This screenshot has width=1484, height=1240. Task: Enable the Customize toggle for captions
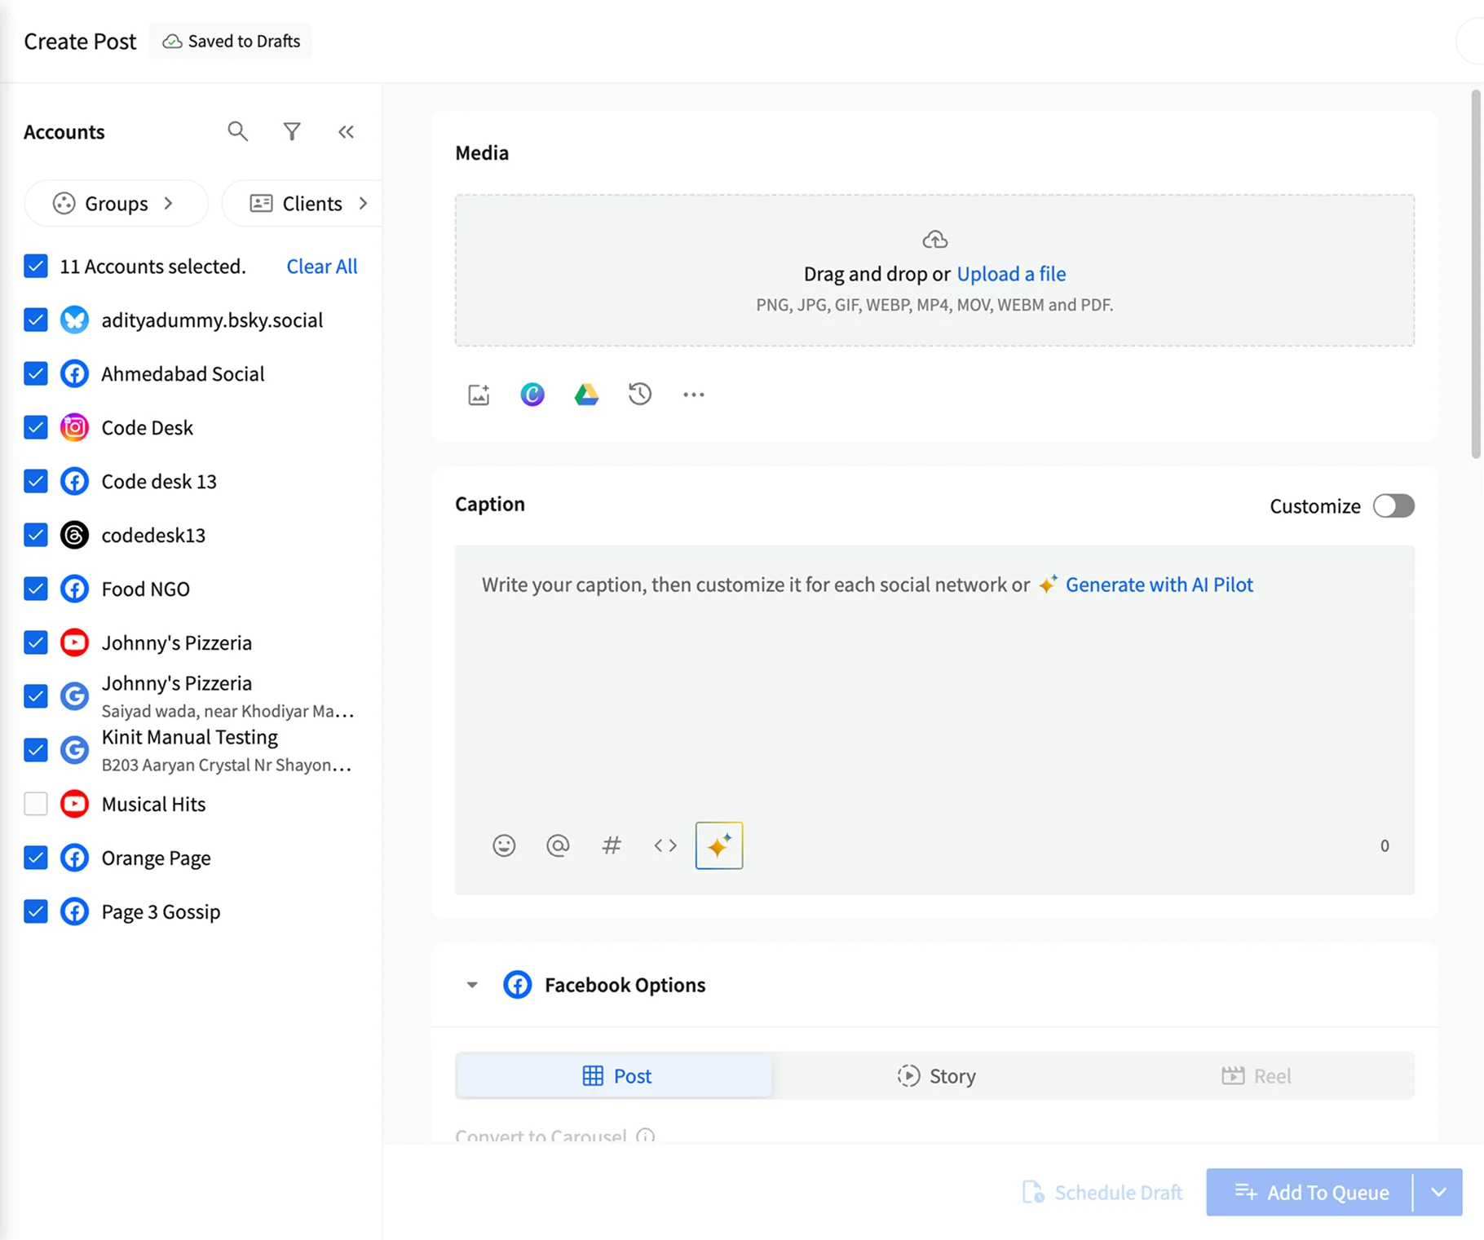[1393, 506]
